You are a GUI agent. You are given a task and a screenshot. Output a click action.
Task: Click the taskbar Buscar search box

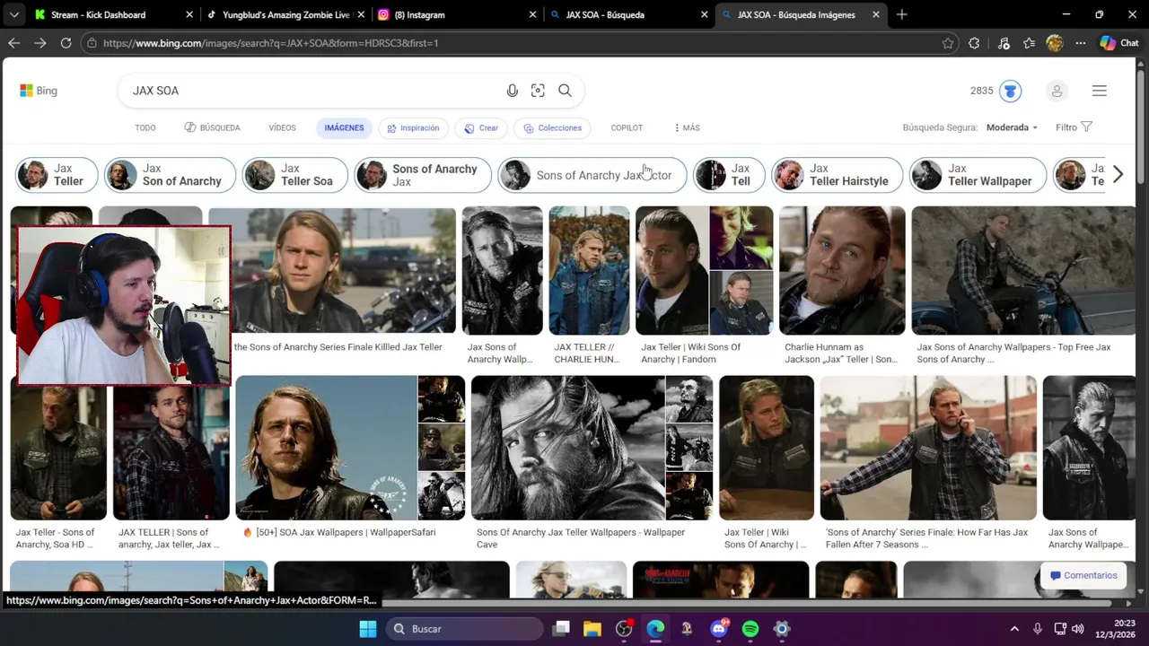point(462,629)
